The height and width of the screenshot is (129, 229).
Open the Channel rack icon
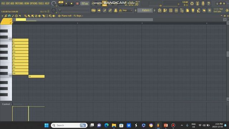coord(171,10)
